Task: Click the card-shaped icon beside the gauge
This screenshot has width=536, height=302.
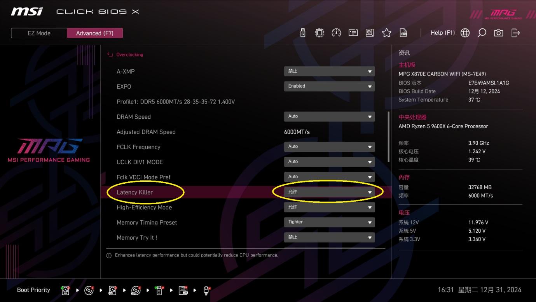Action: tap(353, 33)
